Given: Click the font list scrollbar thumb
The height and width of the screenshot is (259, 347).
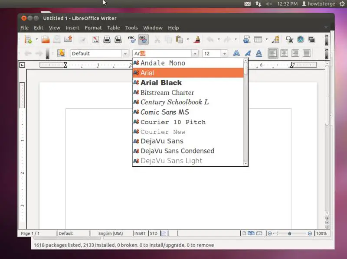Looking at the screenshot, I should (246, 69).
